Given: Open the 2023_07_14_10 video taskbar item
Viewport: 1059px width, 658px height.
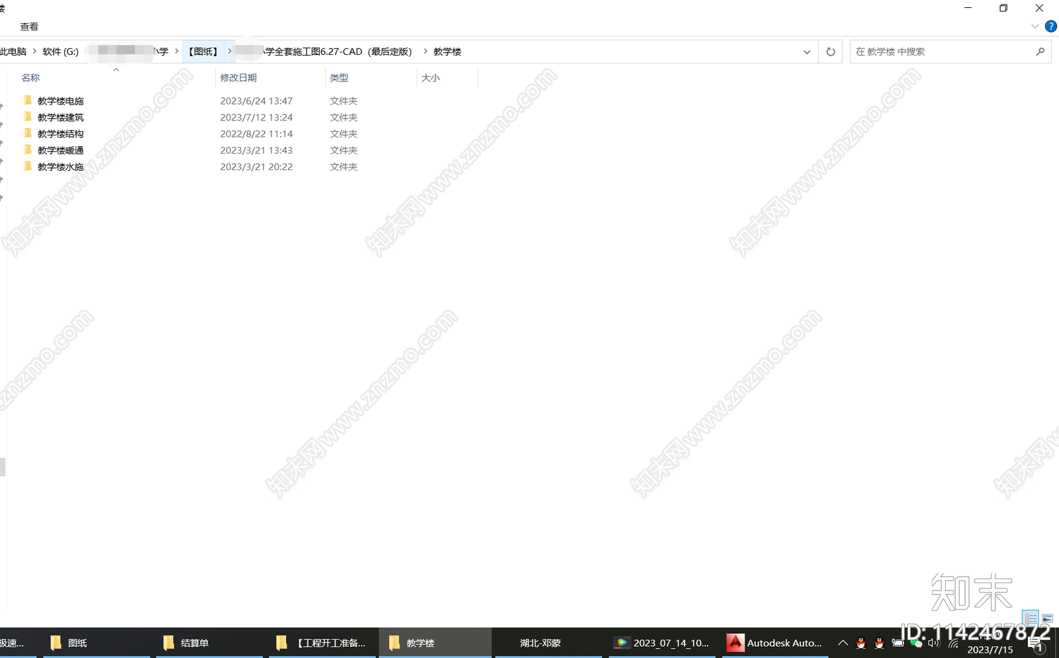Looking at the screenshot, I should point(662,643).
